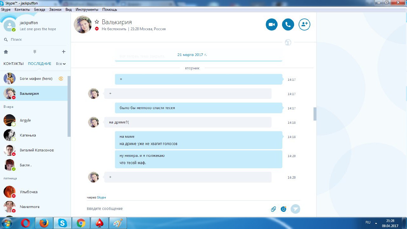Show hidden system tray icons arrow

point(376,223)
